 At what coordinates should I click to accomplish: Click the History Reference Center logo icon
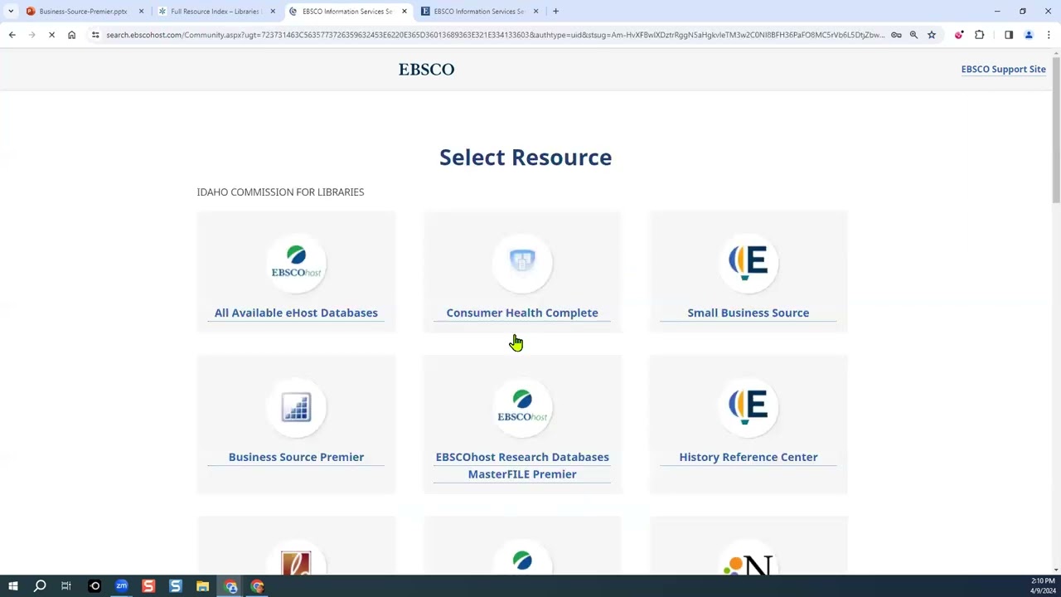click(748, 407)
